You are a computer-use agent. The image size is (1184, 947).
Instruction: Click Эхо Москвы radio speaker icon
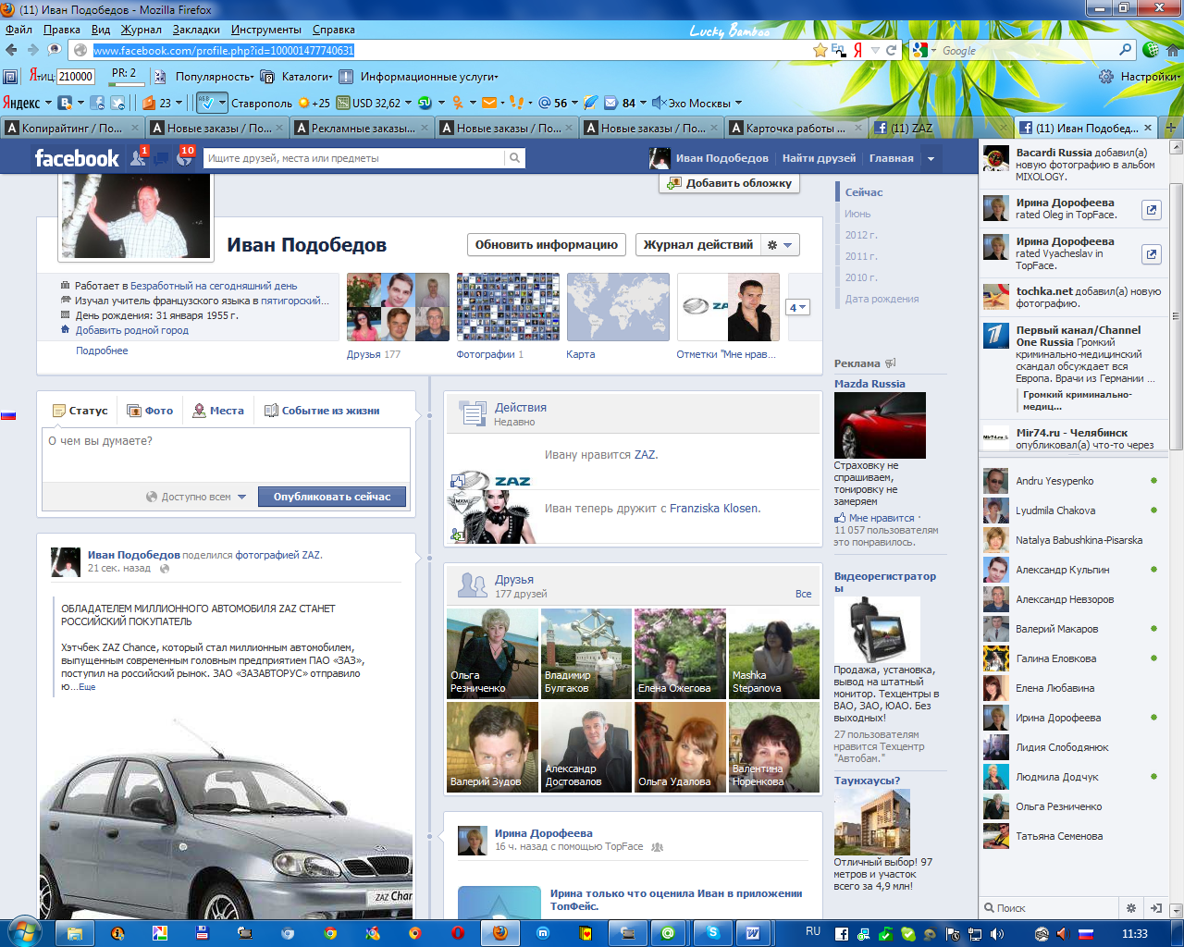pyautogui.click(x=659, y=103)
